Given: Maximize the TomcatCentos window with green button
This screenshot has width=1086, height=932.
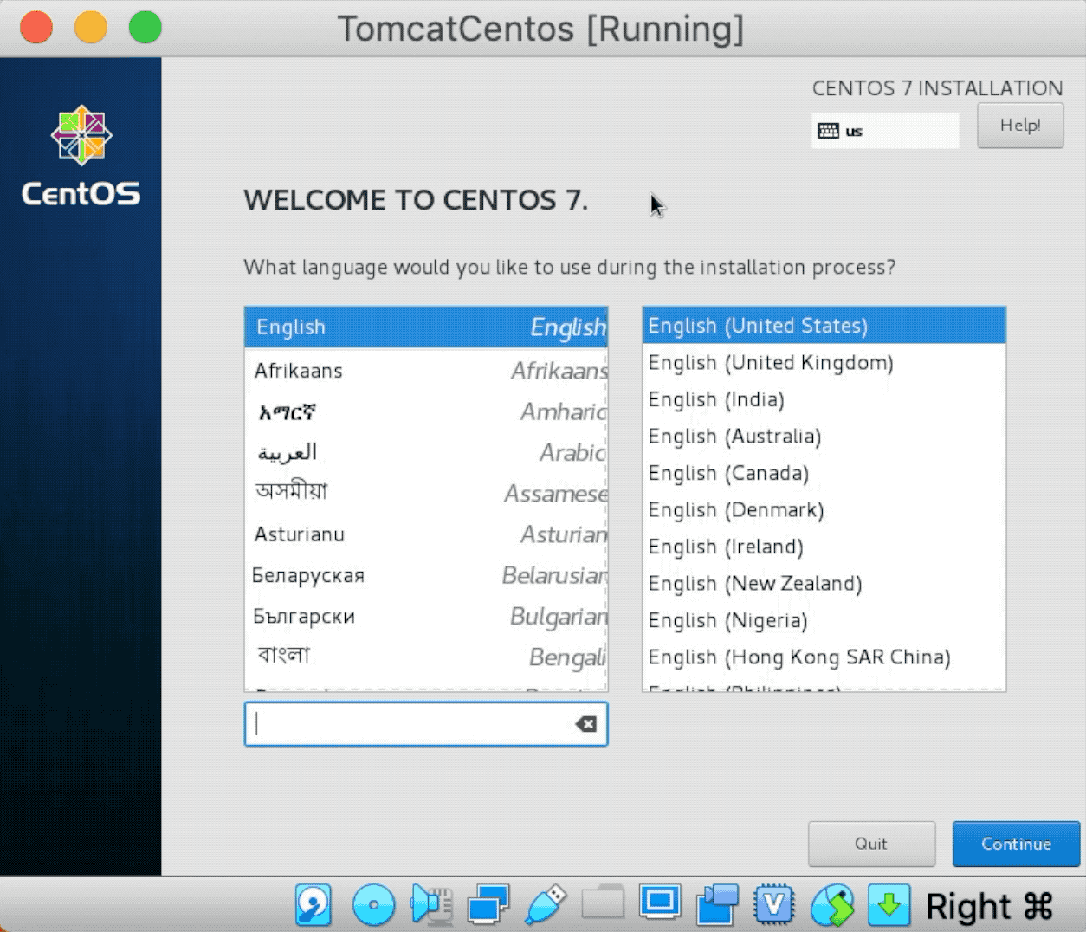Looking at the screenshot, I should [x=145, y=28].
